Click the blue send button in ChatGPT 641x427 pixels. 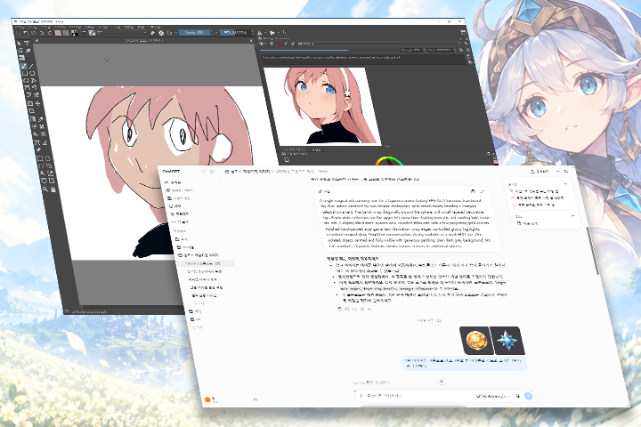click(529, 396)
